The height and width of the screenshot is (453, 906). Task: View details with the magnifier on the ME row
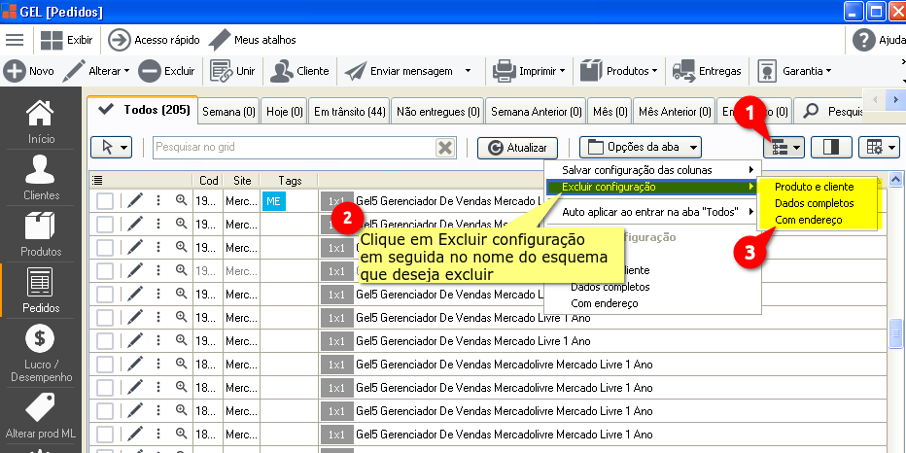point(182,200)
